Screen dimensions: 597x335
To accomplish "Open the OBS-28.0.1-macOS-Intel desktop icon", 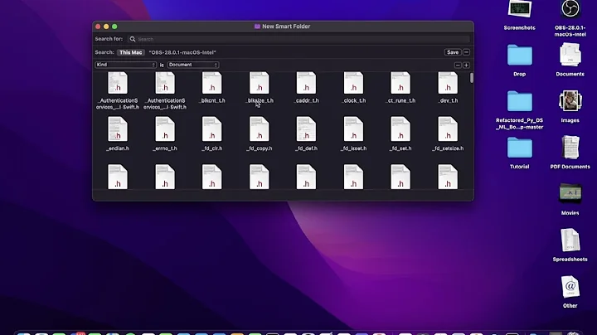I will point(570,9).
